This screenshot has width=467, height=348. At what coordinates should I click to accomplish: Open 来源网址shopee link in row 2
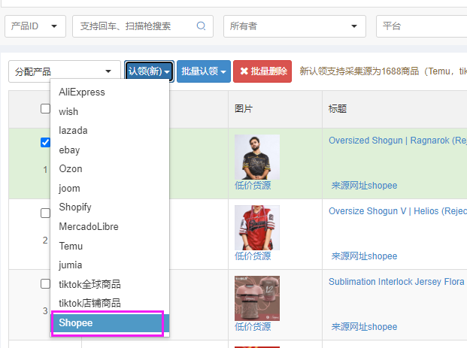(364, 256)
